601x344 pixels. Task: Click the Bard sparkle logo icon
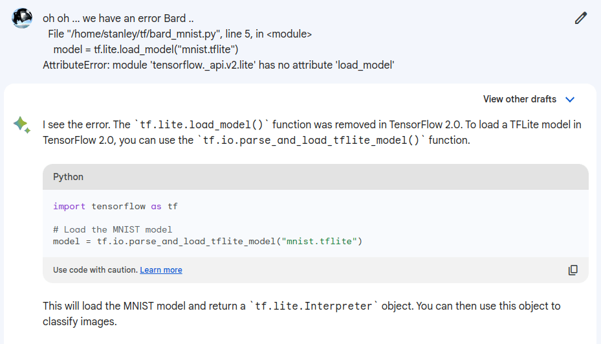(x=22, y=124)
